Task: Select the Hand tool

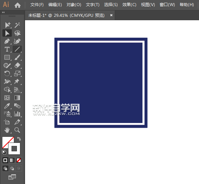Action: click(x=7, y=130)
